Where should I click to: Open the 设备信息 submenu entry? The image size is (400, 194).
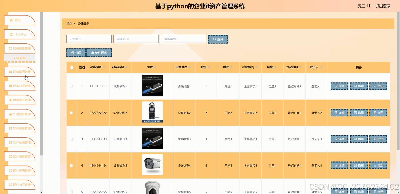[x=20, y=58]
